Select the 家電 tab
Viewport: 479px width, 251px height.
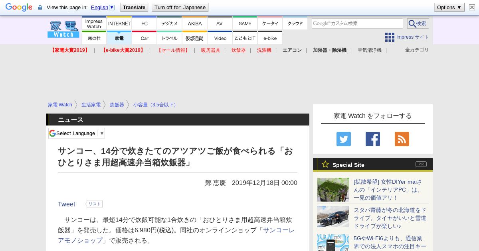point(119,38)
